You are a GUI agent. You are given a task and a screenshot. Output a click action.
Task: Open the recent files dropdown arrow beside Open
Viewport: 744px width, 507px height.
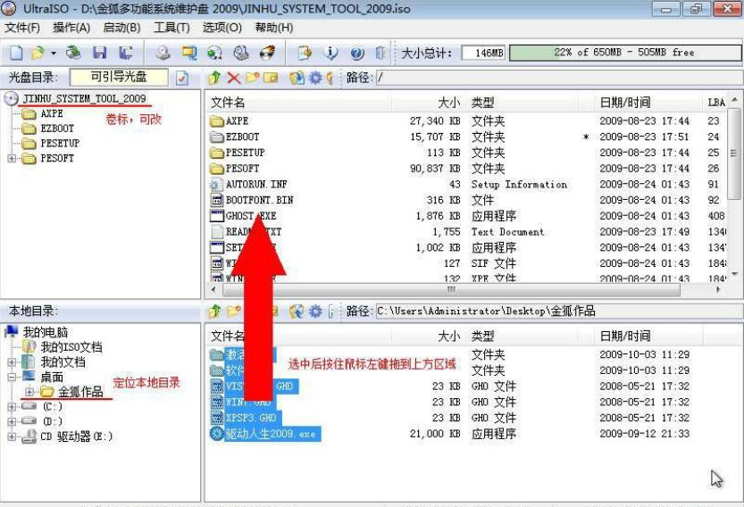(54, 53)
